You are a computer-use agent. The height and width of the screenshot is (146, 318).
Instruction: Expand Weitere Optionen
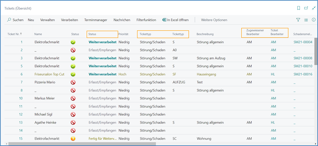(214, 20)
